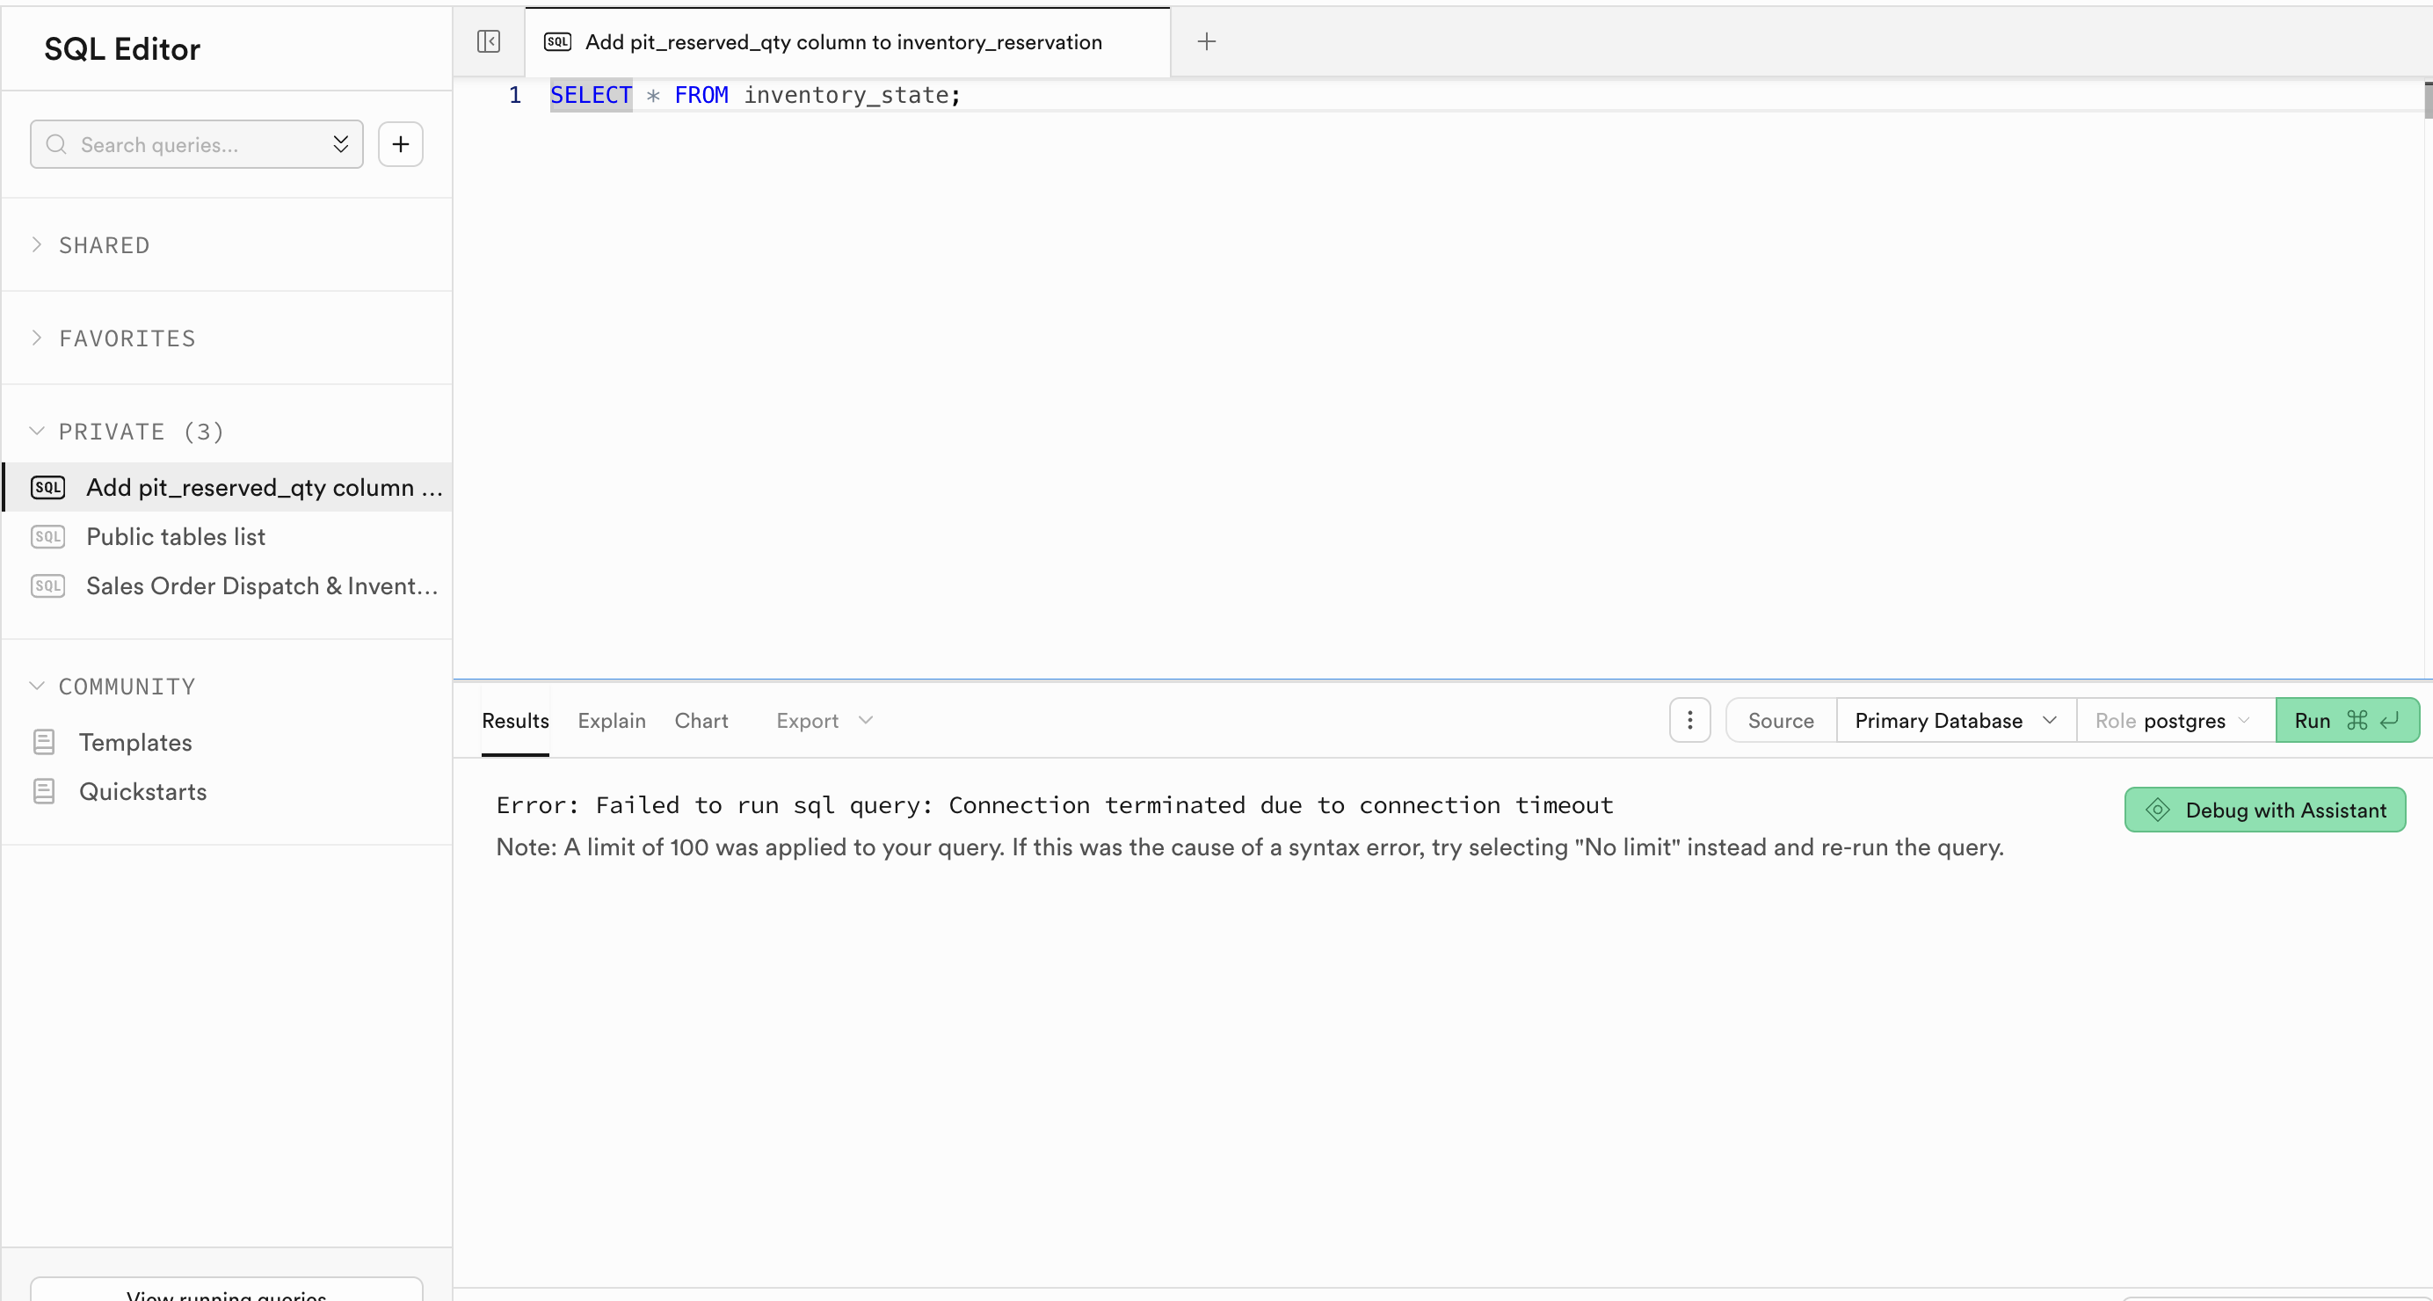Click the Debug with Assistant diamond icon
The height and width of the screenshot is (1301, 2433).
point(2158,810)
